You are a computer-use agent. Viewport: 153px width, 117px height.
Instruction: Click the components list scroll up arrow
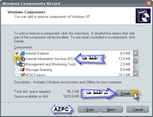coord(136,53)
